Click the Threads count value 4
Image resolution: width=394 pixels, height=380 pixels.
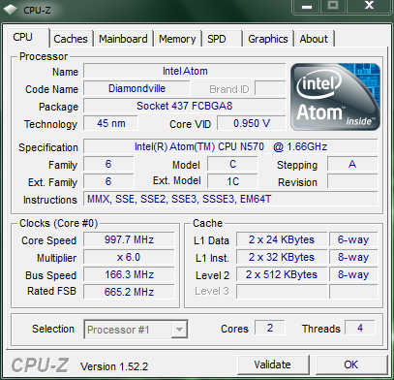(360, 328)
